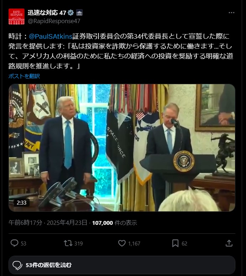Click the 迅速な対応 47 display name

pyautogui.click(x=47, y=13)
